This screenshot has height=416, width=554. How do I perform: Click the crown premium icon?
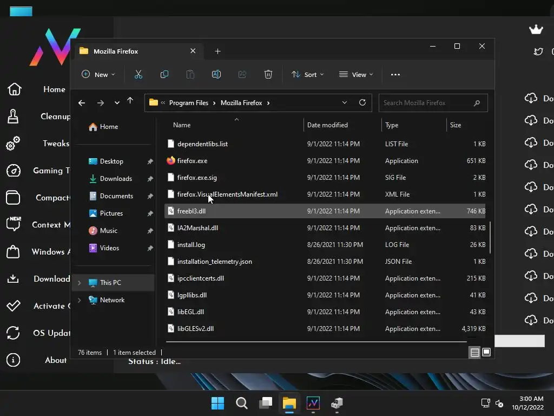pos(536,29)
